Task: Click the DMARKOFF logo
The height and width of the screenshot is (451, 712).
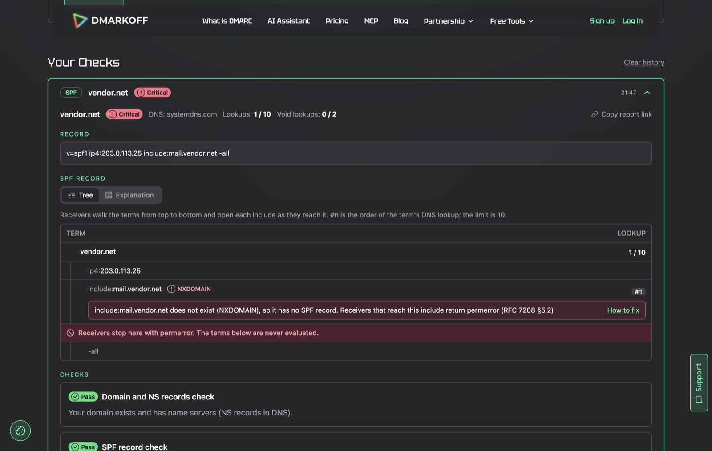Action: click(110, 20)
